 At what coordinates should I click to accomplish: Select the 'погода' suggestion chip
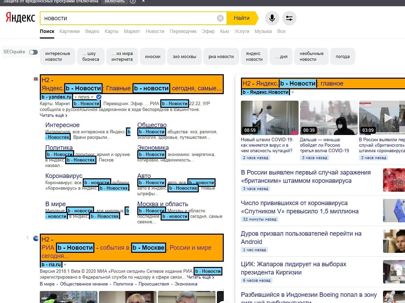tap(343, 56)
